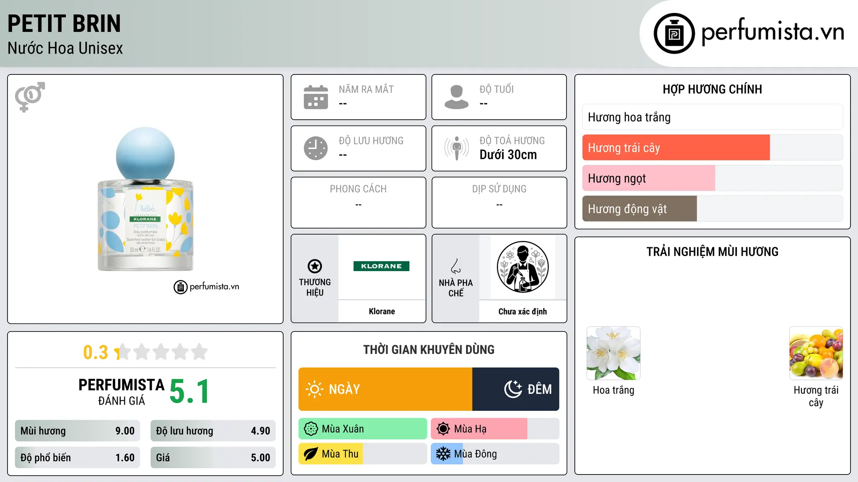Click the perfumista.vn site name in header
The image size is (858, 482).
[x=773, y=32]
